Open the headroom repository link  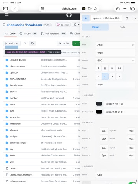point(34,25)
